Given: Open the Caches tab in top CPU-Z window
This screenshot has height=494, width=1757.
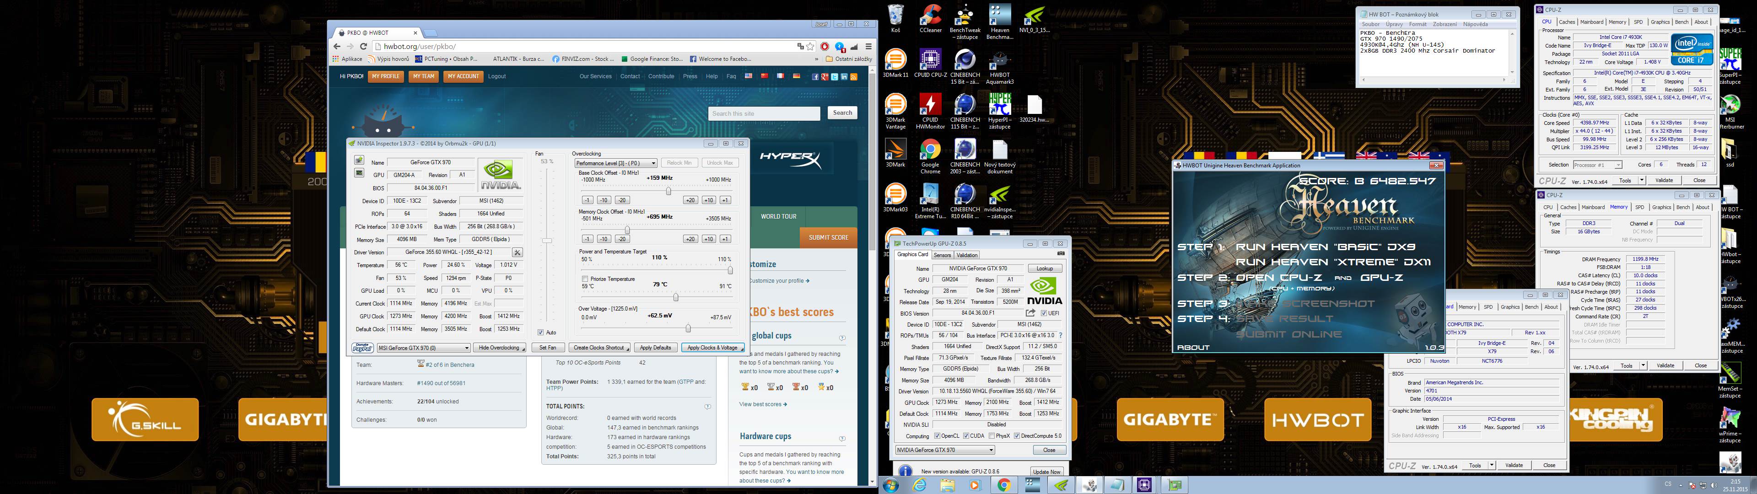Looking at the screenshot, I should tap(1567, 22).
